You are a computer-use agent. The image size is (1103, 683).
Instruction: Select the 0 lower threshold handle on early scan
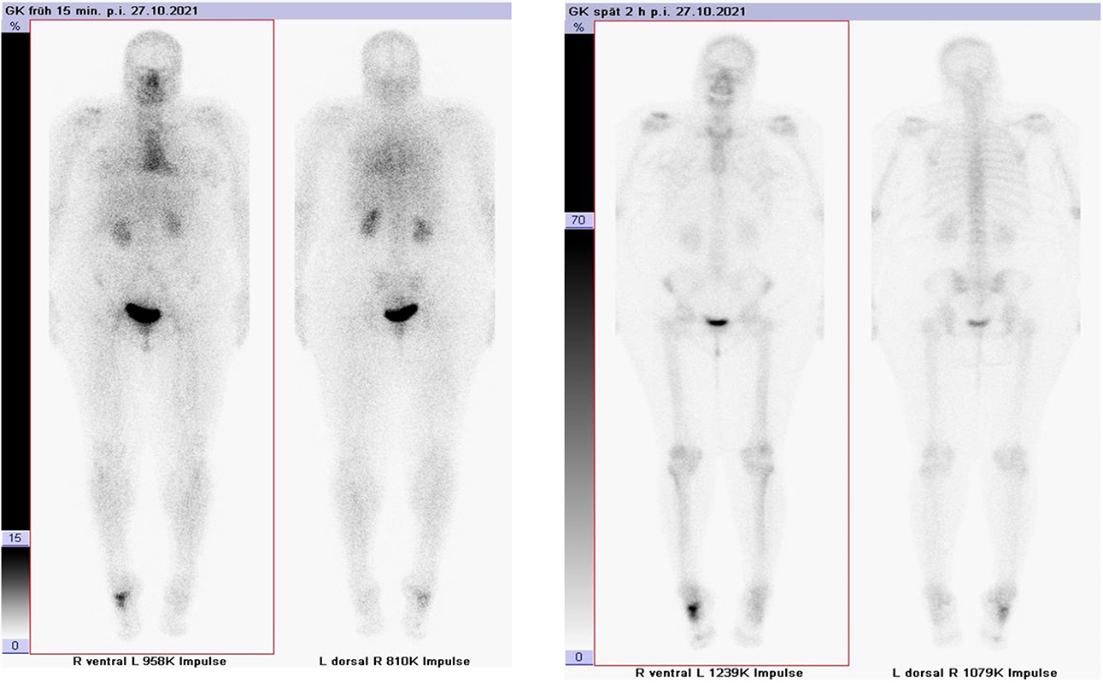[15, 645]
